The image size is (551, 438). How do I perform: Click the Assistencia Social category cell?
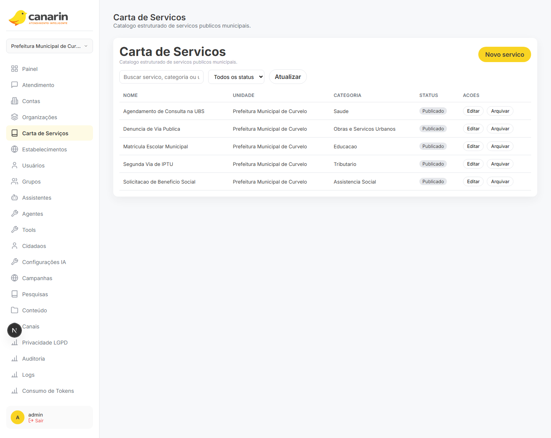(355, 182)
